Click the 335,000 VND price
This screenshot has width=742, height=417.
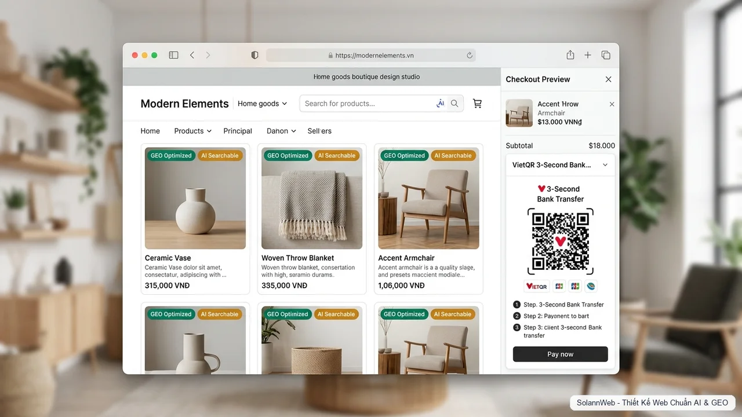(x=284, y=286)
